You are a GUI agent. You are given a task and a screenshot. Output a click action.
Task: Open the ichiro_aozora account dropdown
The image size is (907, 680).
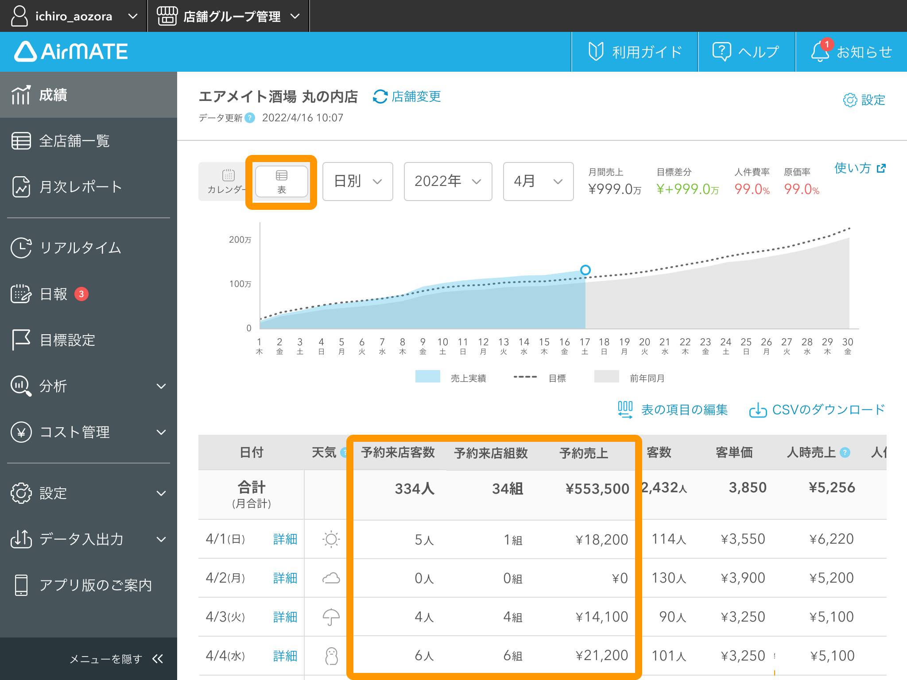click(74, 16)
